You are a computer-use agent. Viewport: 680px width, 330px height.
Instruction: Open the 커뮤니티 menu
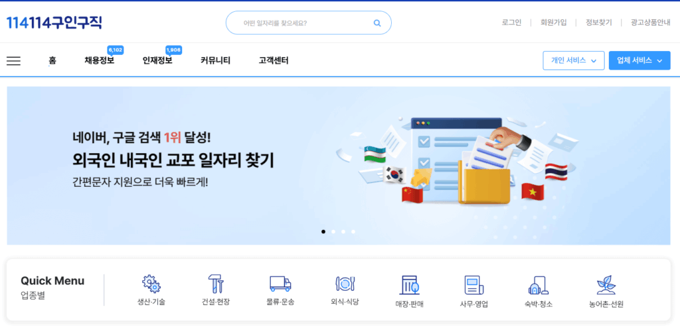coord(216,60)
